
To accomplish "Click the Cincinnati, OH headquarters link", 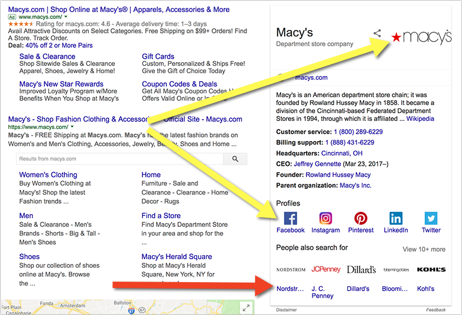I will (x=342, y=153).
